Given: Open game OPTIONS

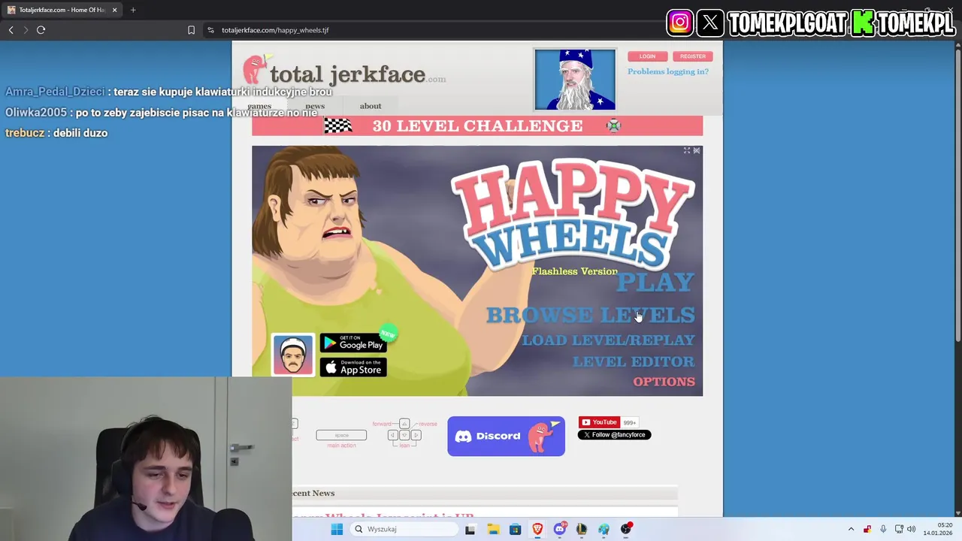Looking at the screenshot, I should point(664,382).
